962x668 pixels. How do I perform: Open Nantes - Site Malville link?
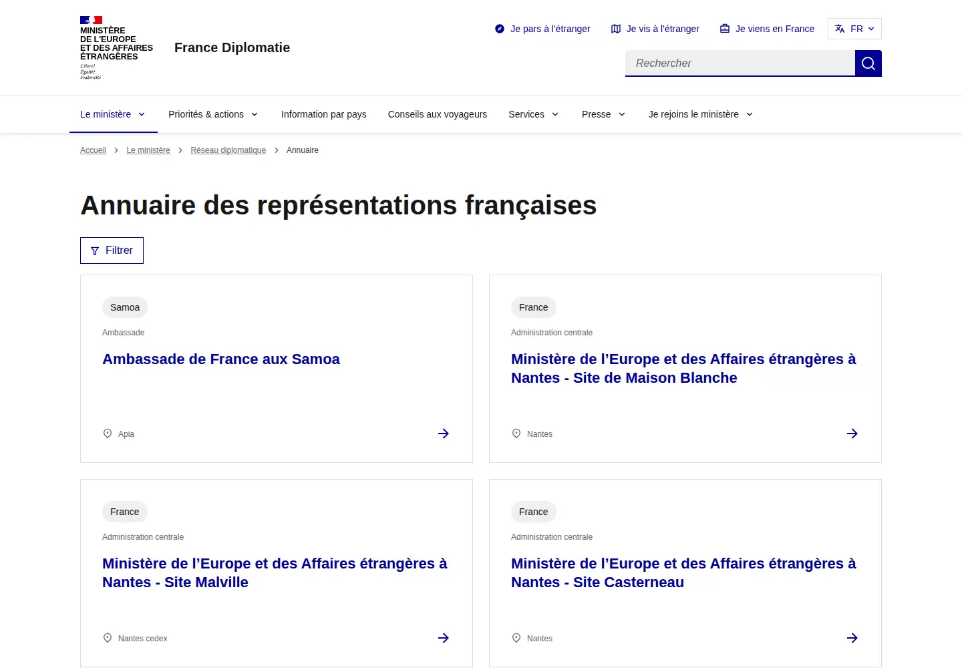[275, 573]
